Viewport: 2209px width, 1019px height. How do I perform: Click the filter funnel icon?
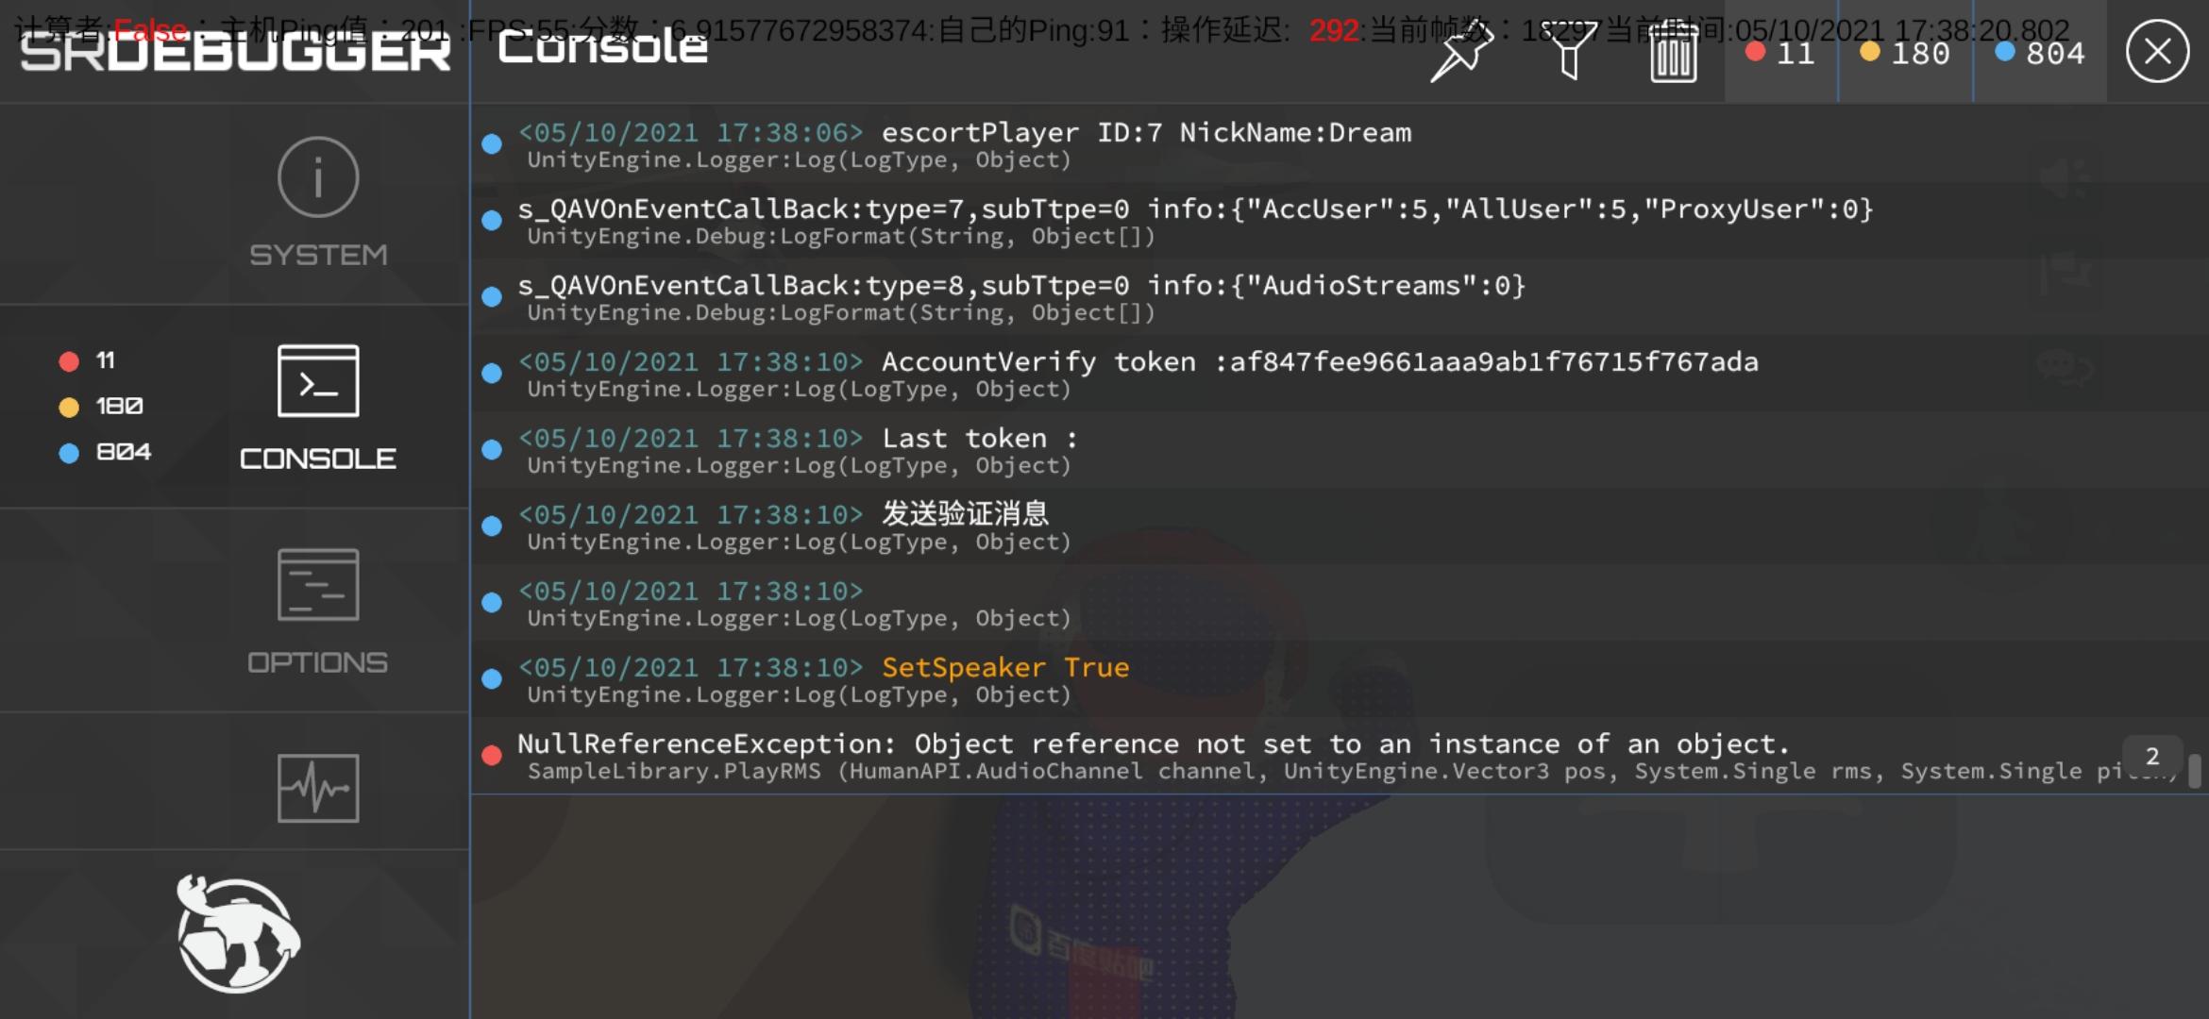[x=1570, y=53]
